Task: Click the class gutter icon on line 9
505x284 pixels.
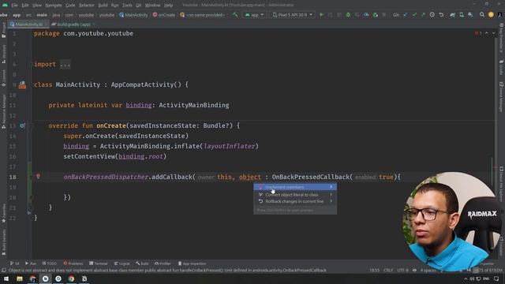Action: (22, 84)
